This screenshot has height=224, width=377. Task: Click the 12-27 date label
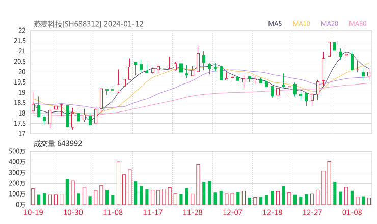click(x=312, y=212)
